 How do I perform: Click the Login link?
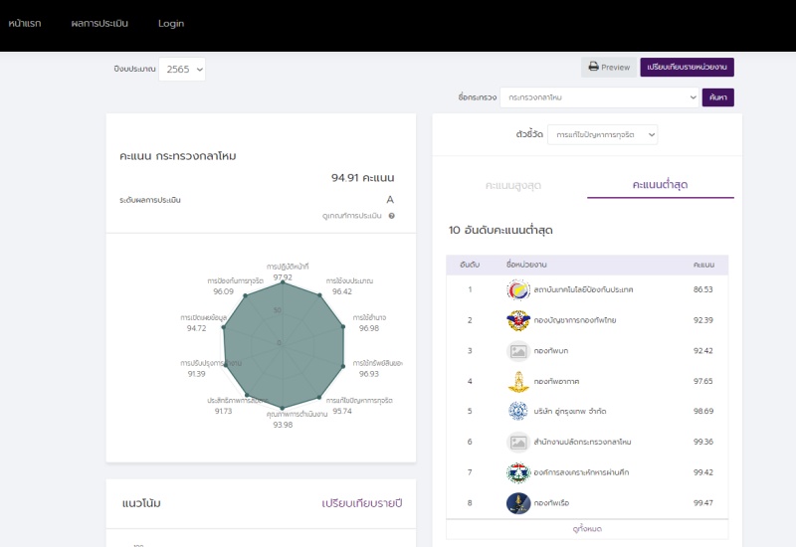(x=171, y=23)
